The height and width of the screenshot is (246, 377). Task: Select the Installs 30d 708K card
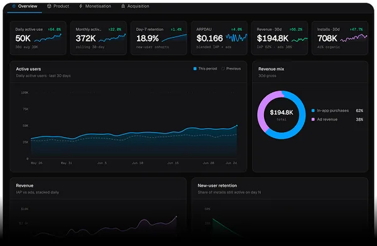(x=340, y=38)
